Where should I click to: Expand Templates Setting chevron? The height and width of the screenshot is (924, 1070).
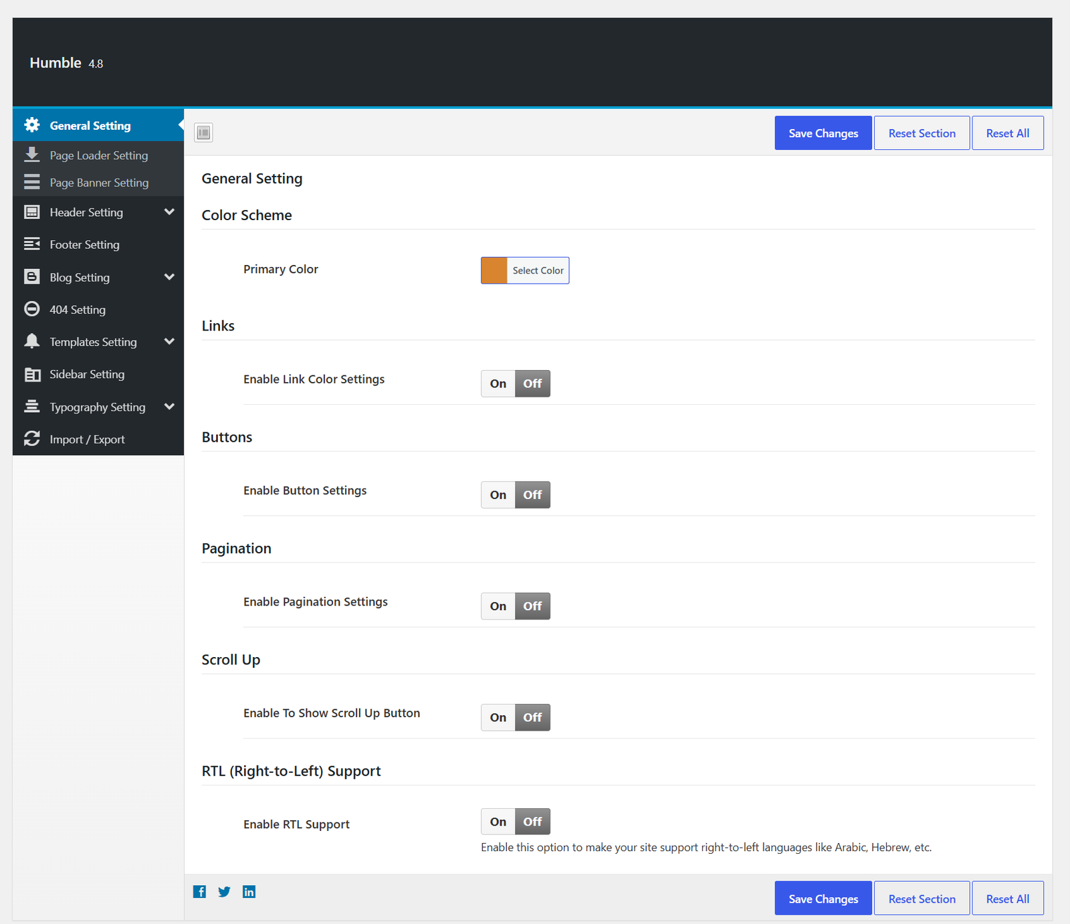point(169,341)
